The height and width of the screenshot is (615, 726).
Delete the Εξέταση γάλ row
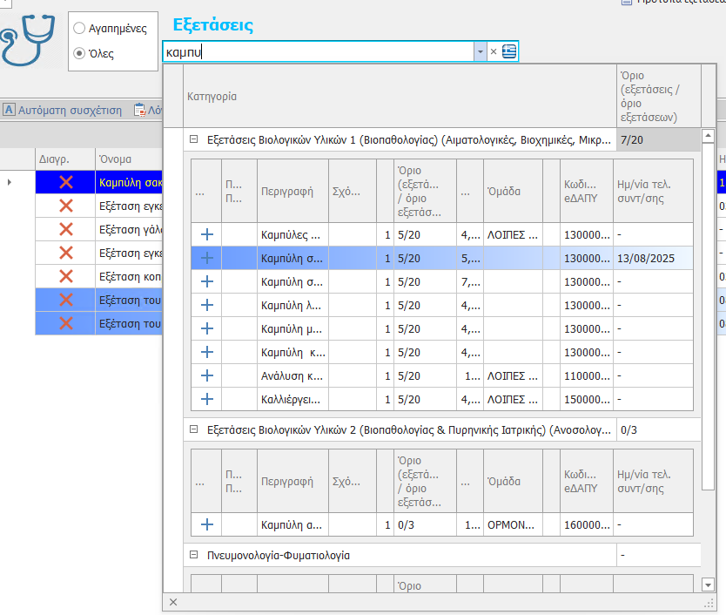point(66,229)
